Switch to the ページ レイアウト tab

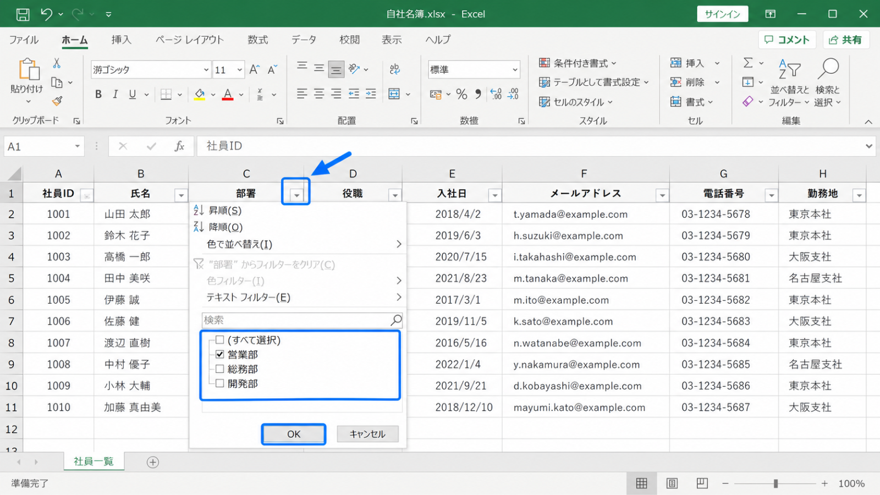[189, 40]
